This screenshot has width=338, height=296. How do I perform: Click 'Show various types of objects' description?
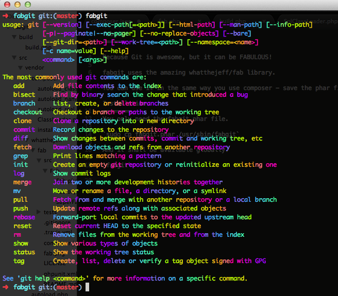[x=105, y=243]
